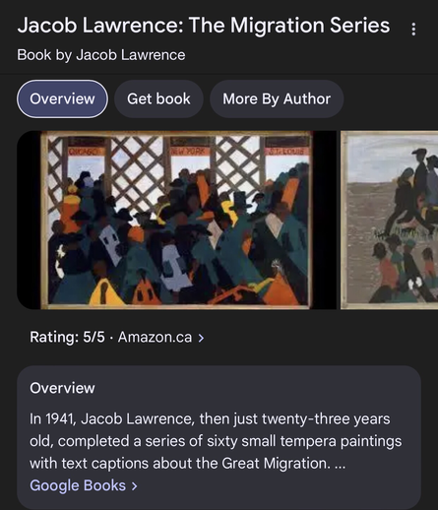Screen dimensions: 438x510
Task: Switch to the Get book tab
Action: pos(158,98)
